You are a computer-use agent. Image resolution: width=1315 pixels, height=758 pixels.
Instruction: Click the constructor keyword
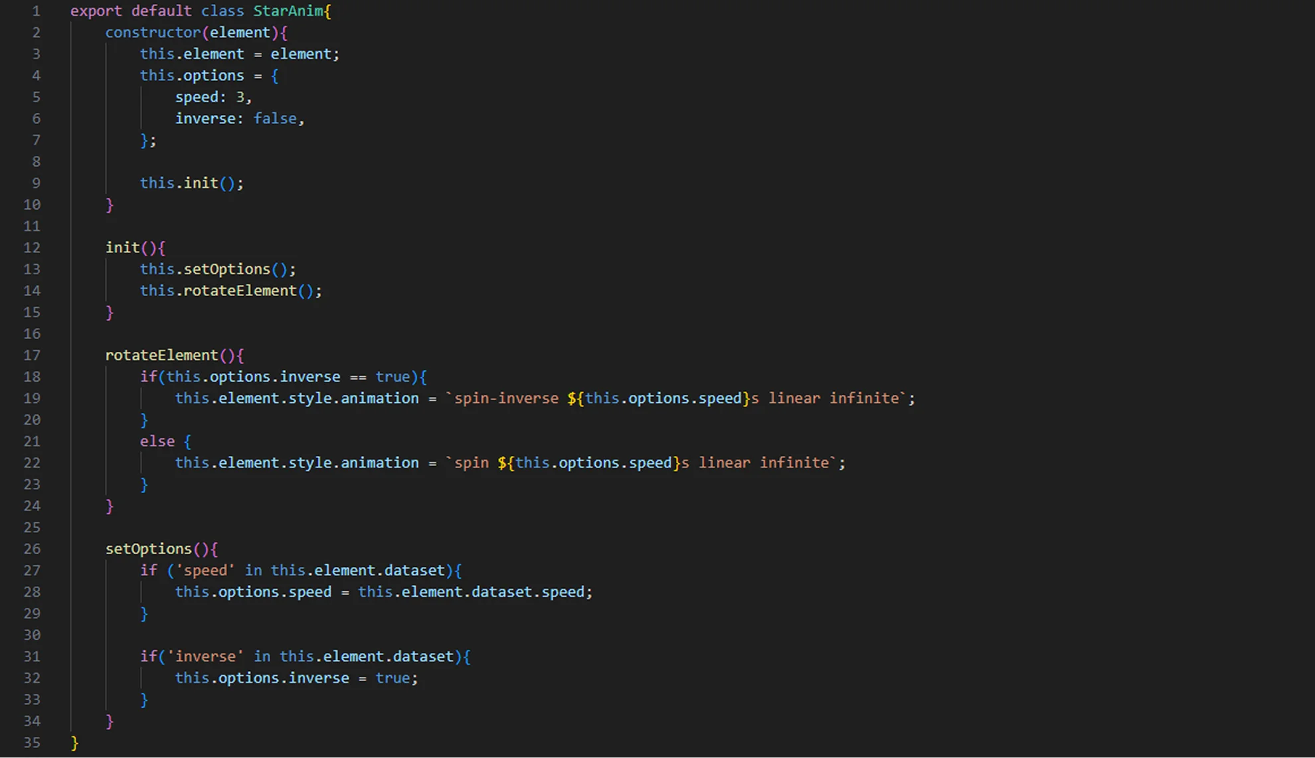point(153,33)
